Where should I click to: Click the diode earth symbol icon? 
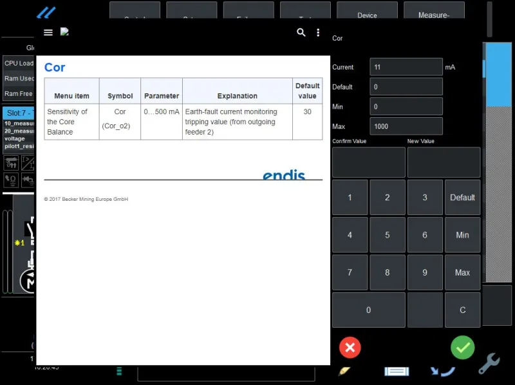28,180
